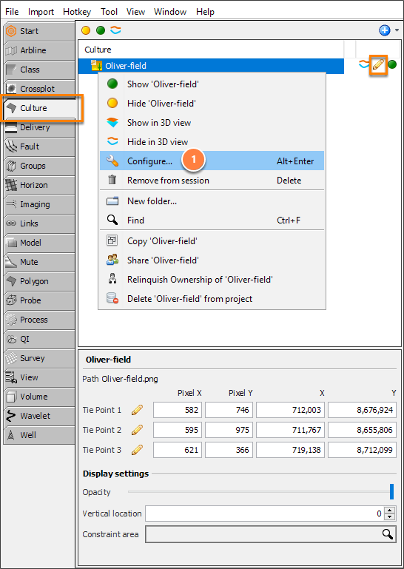Click the Constraint area magnifier search icon
Screen dimensions: 404x569
(388, 533)
